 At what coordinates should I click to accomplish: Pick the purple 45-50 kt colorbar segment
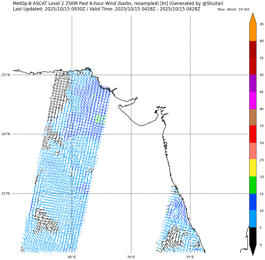coord(253,83)
